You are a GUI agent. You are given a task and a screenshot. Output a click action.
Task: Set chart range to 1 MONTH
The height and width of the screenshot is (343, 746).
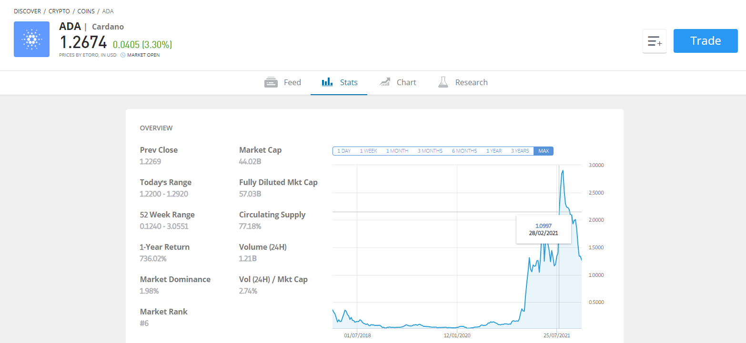[397, 151]
